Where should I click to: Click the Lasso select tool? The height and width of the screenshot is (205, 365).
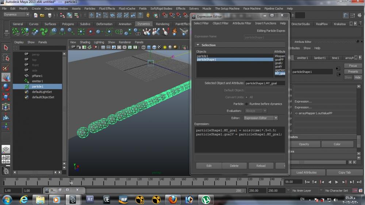[x=6, y=58]
